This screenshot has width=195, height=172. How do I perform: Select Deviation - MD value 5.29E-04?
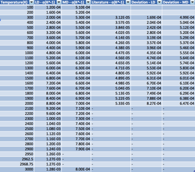(179, 38)
